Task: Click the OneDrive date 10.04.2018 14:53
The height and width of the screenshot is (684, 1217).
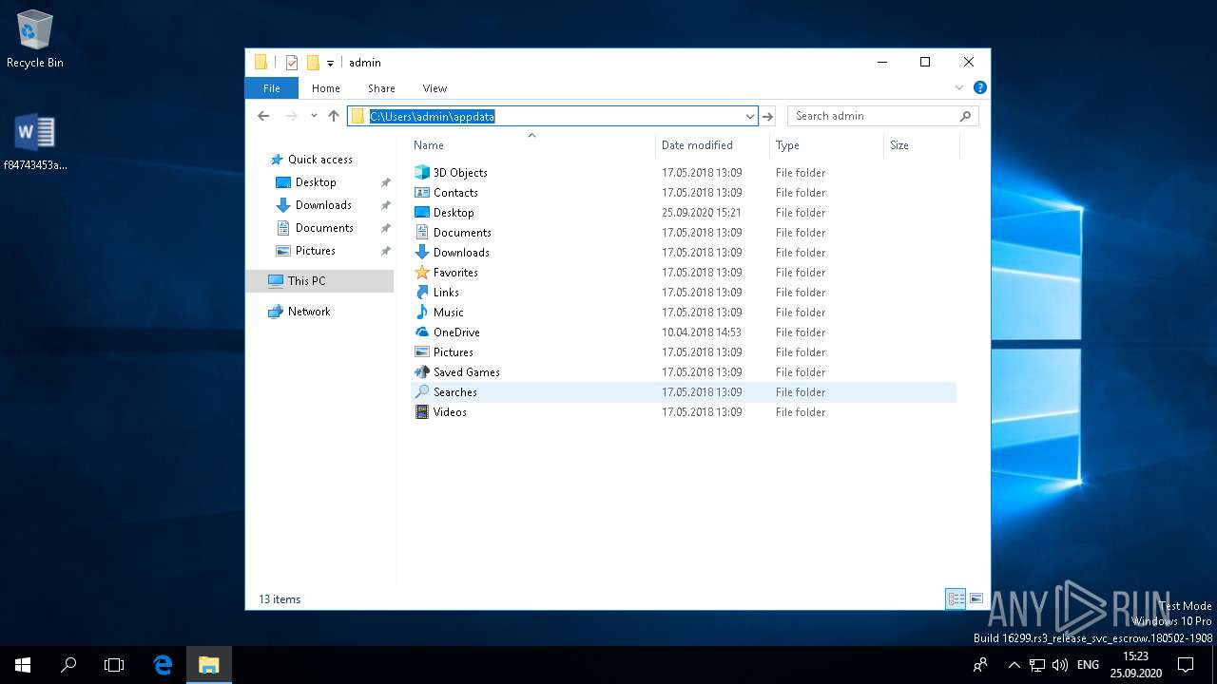Action: pos(702,332)
